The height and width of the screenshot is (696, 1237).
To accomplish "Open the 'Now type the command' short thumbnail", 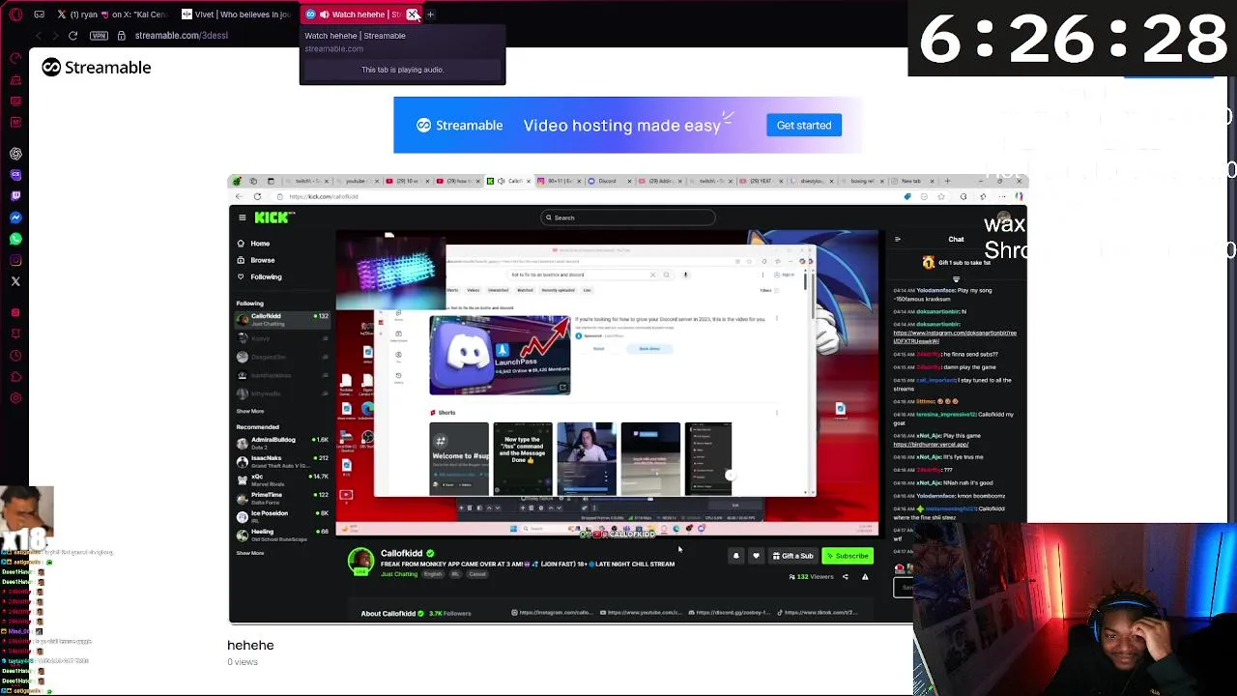I will 523,458.
